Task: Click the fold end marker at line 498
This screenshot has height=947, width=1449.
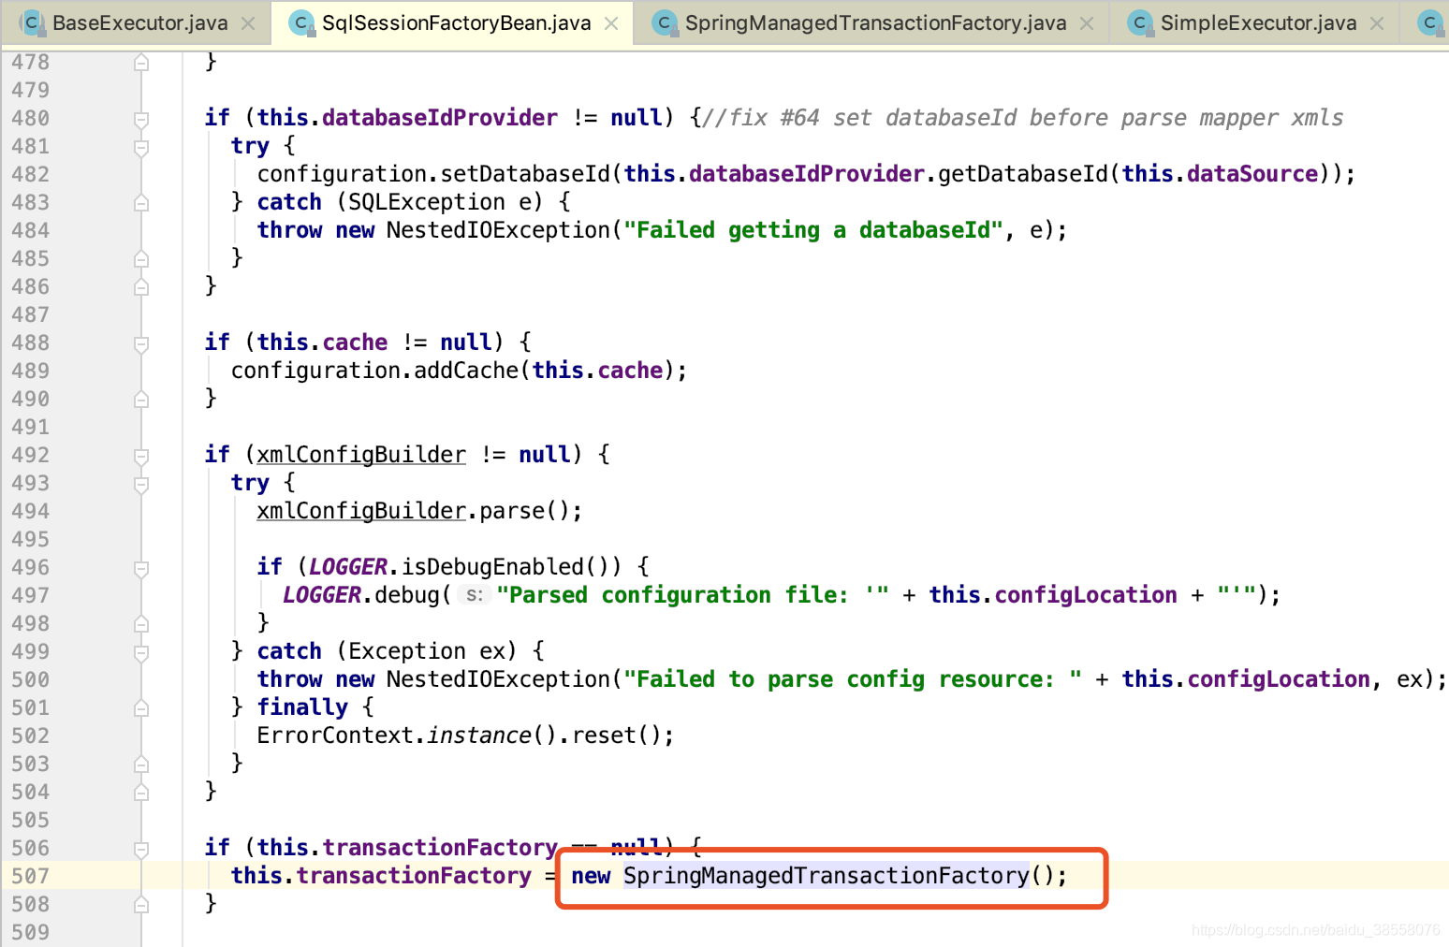Action: pos(141,624)
